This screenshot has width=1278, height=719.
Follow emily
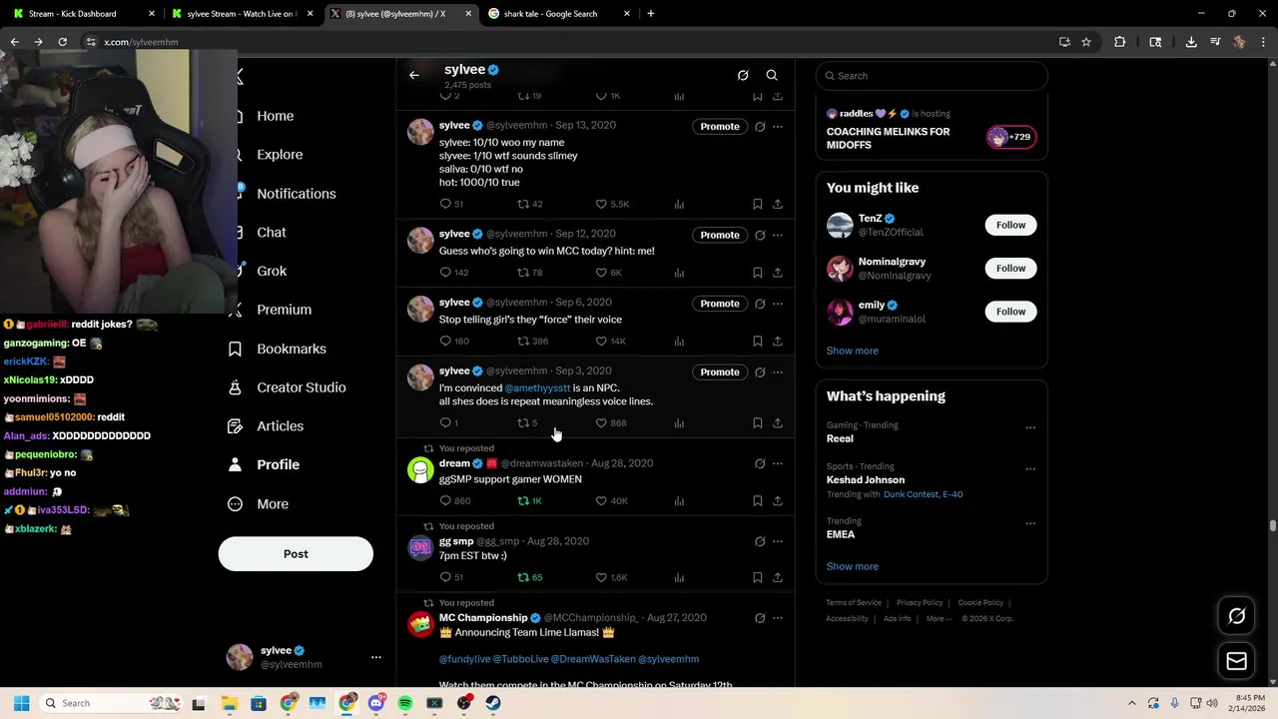(x=1010, y=312)
